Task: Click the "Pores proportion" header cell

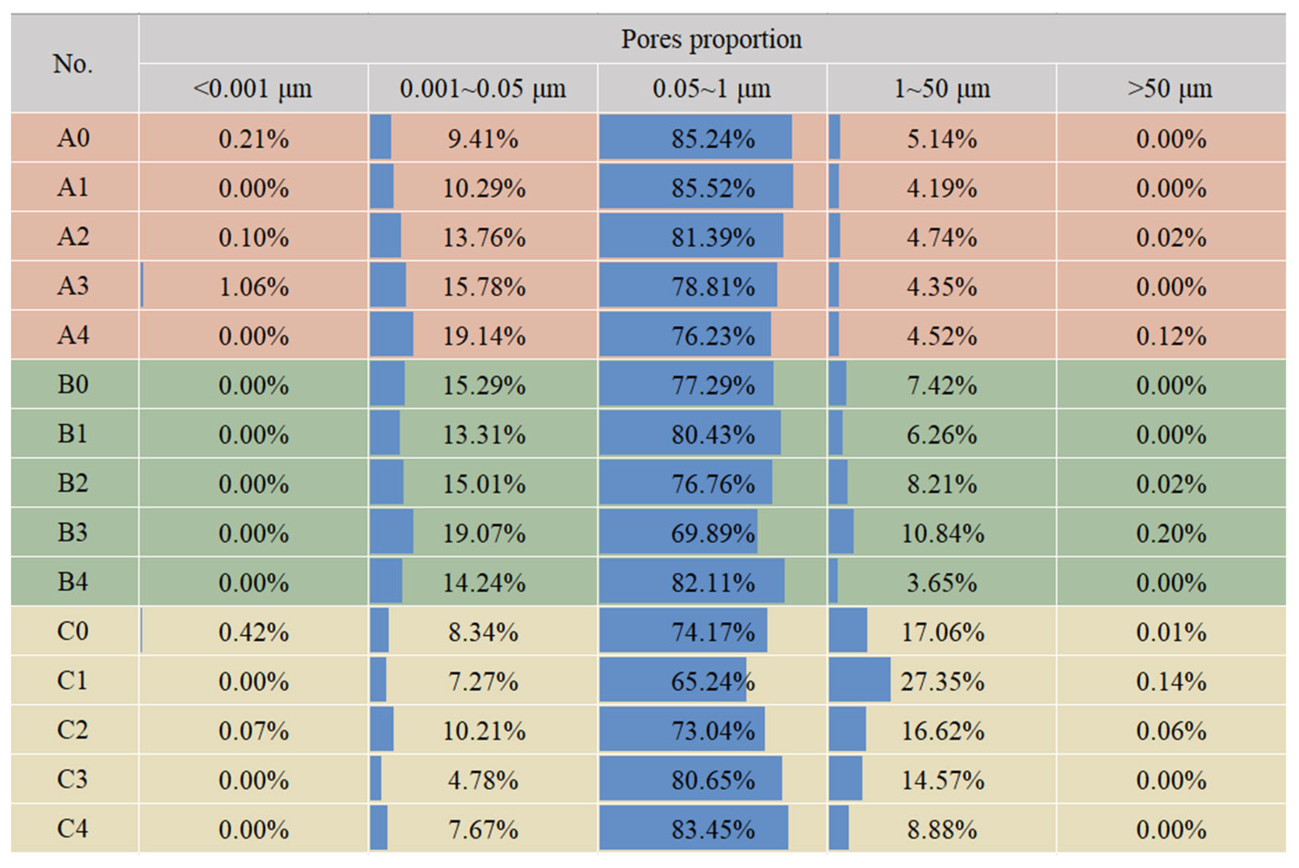Action: (x=712, y=39)
